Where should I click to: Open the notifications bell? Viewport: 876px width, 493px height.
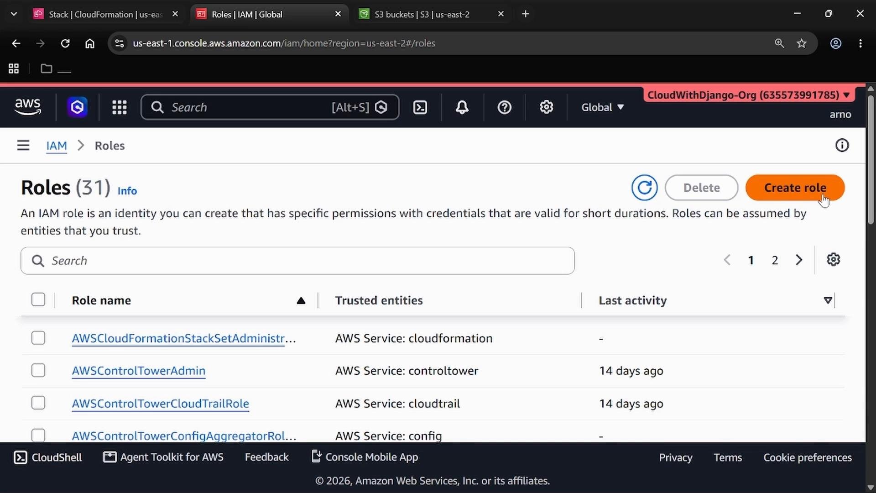[x=462, y=107]
